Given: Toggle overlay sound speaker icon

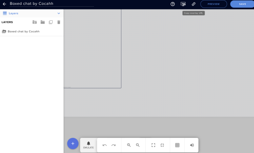Looking at the screenshot, I should 192,145.
